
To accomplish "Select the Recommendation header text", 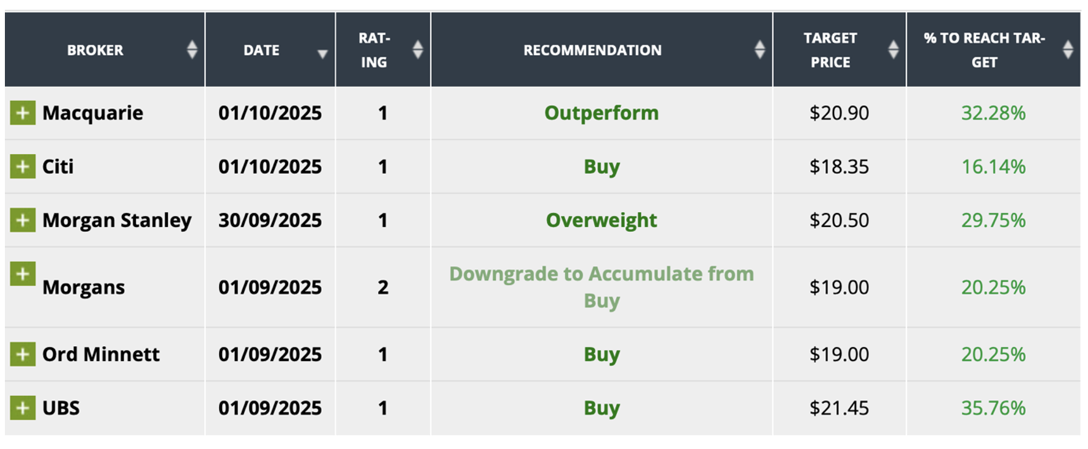I will click(x=592, y=50).
